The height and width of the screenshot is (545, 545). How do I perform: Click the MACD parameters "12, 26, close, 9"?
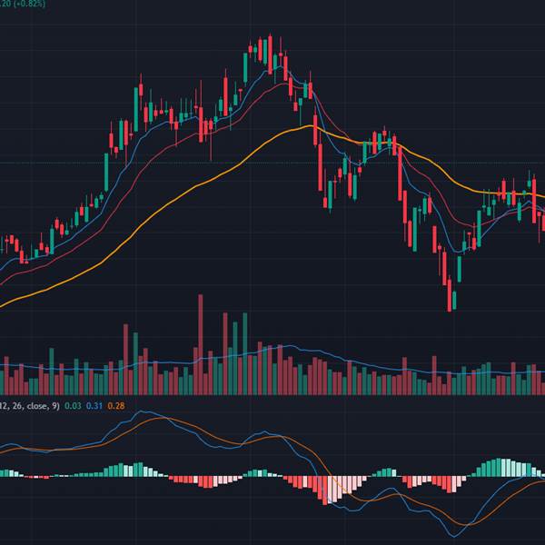30,406
